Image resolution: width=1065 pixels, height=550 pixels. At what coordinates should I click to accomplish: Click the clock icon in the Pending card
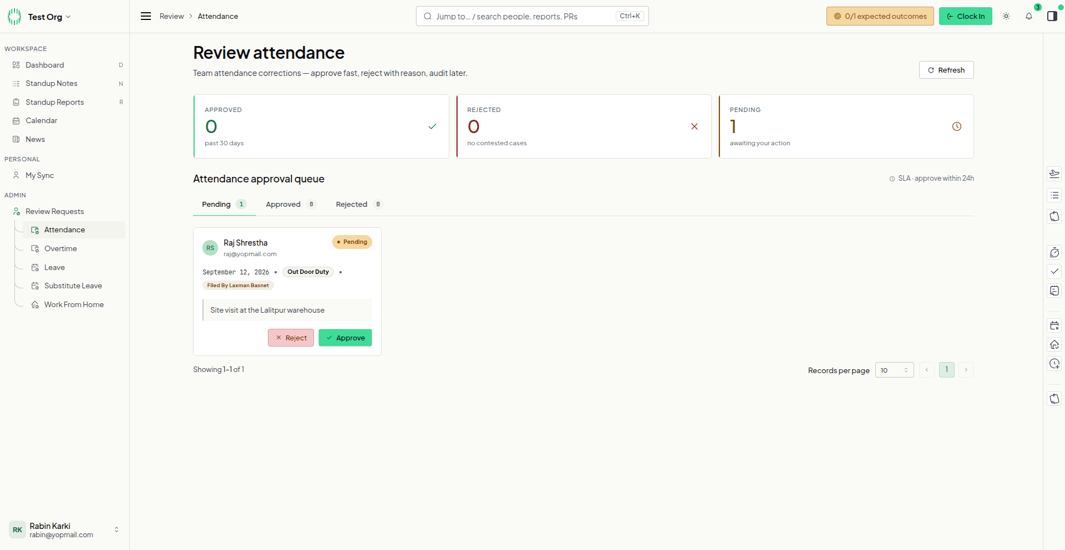coord(957,126)
